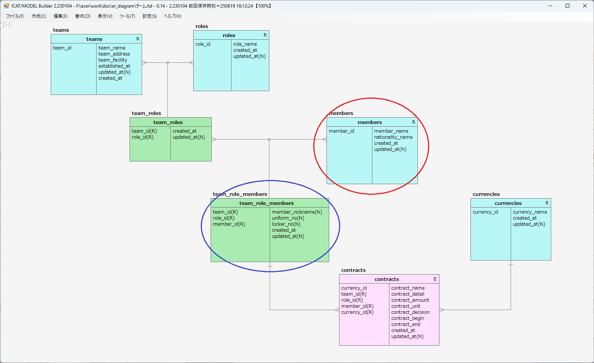The width and height of the screenshot is (594, 363).
Task: Click the app icon in title bar
Action: [x=6, y=6]
